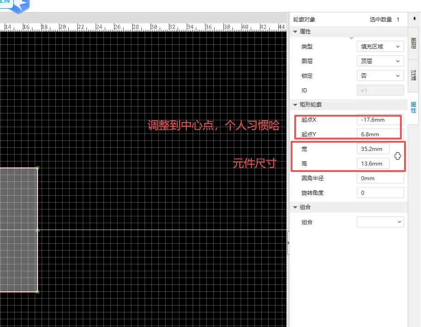Open the 图层 dropdown showing 顶层
Viewport: 421px width, 327px height.
click(x=380, y=61)
